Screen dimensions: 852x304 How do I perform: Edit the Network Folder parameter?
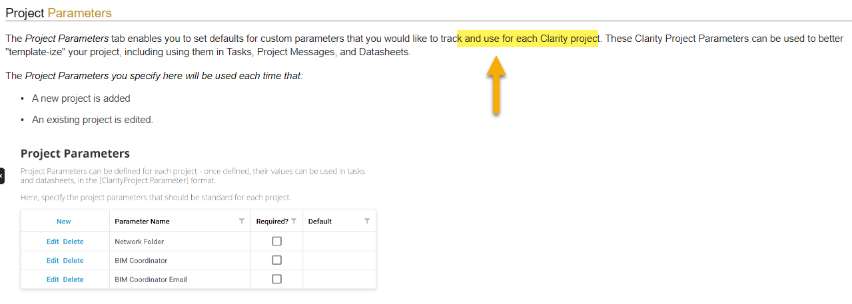[x=53, y=241]
